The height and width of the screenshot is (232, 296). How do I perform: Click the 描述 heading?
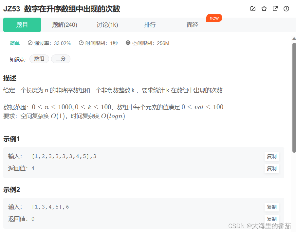point(10,78)
